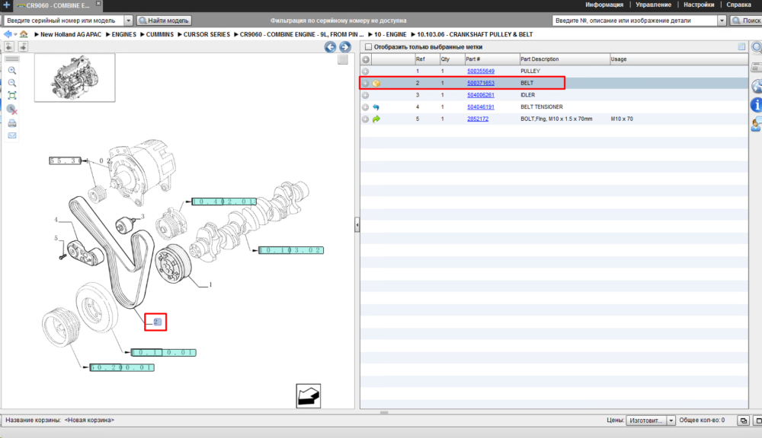The image size is (762, 438).
Task: Email the diagram with envelope icon
Action: [x=12, y=135]
